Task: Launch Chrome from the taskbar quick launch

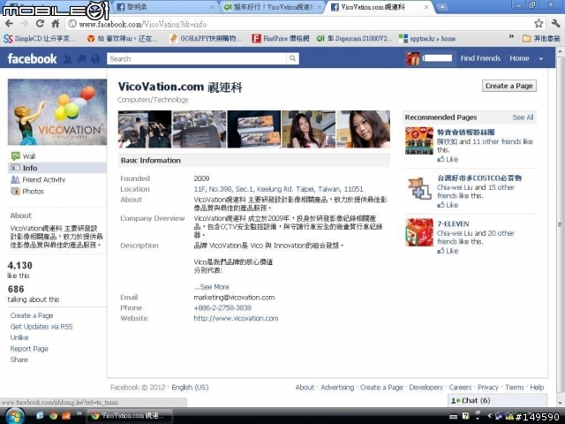Action: (53, 416)
